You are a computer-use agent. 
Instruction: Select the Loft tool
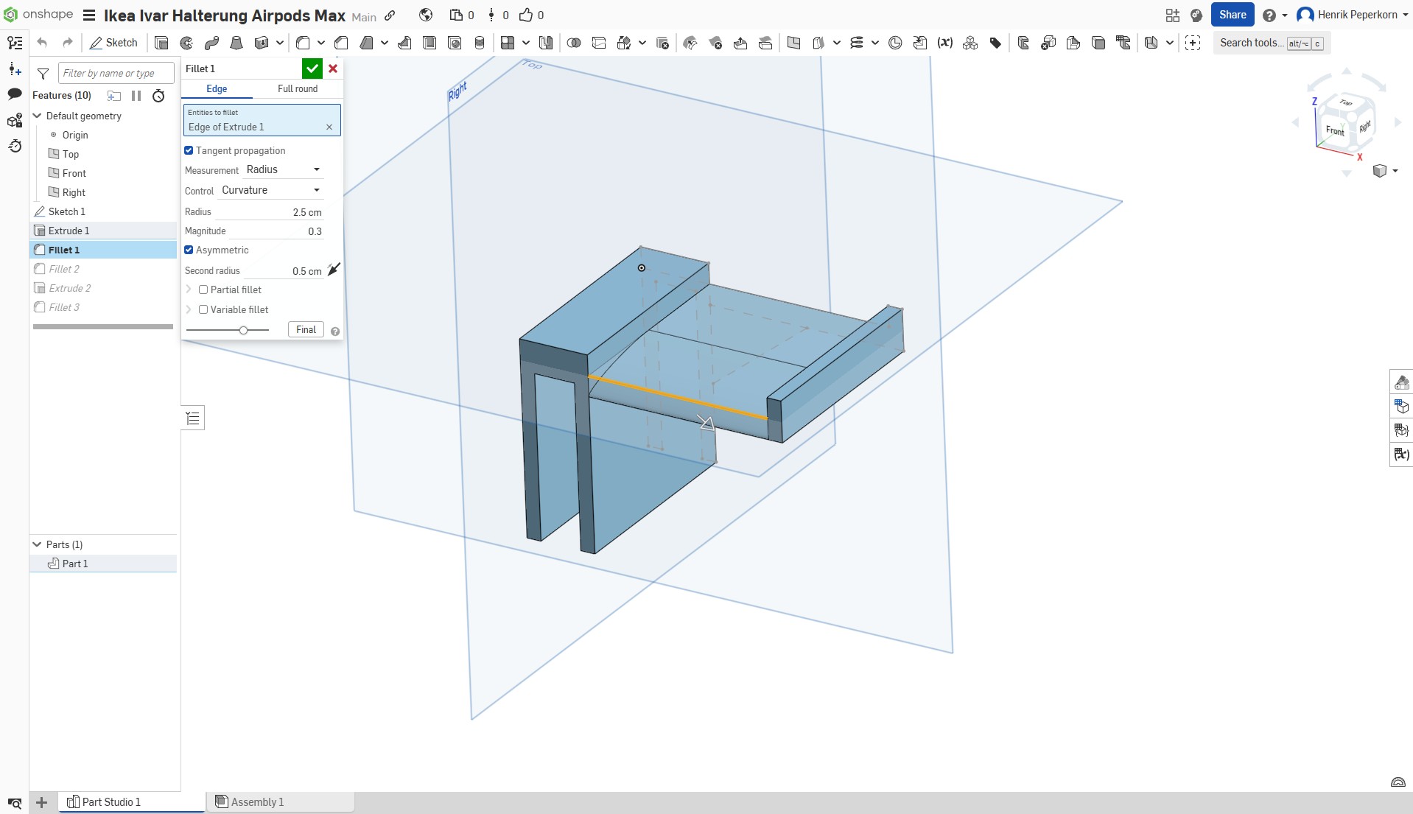coord(236,43)
